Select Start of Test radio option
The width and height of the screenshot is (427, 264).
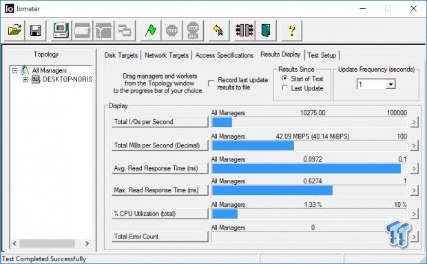[x=284, y=79]
